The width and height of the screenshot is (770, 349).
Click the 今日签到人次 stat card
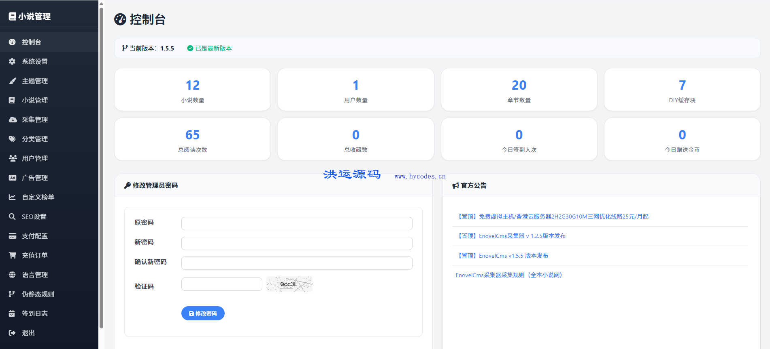519,139
